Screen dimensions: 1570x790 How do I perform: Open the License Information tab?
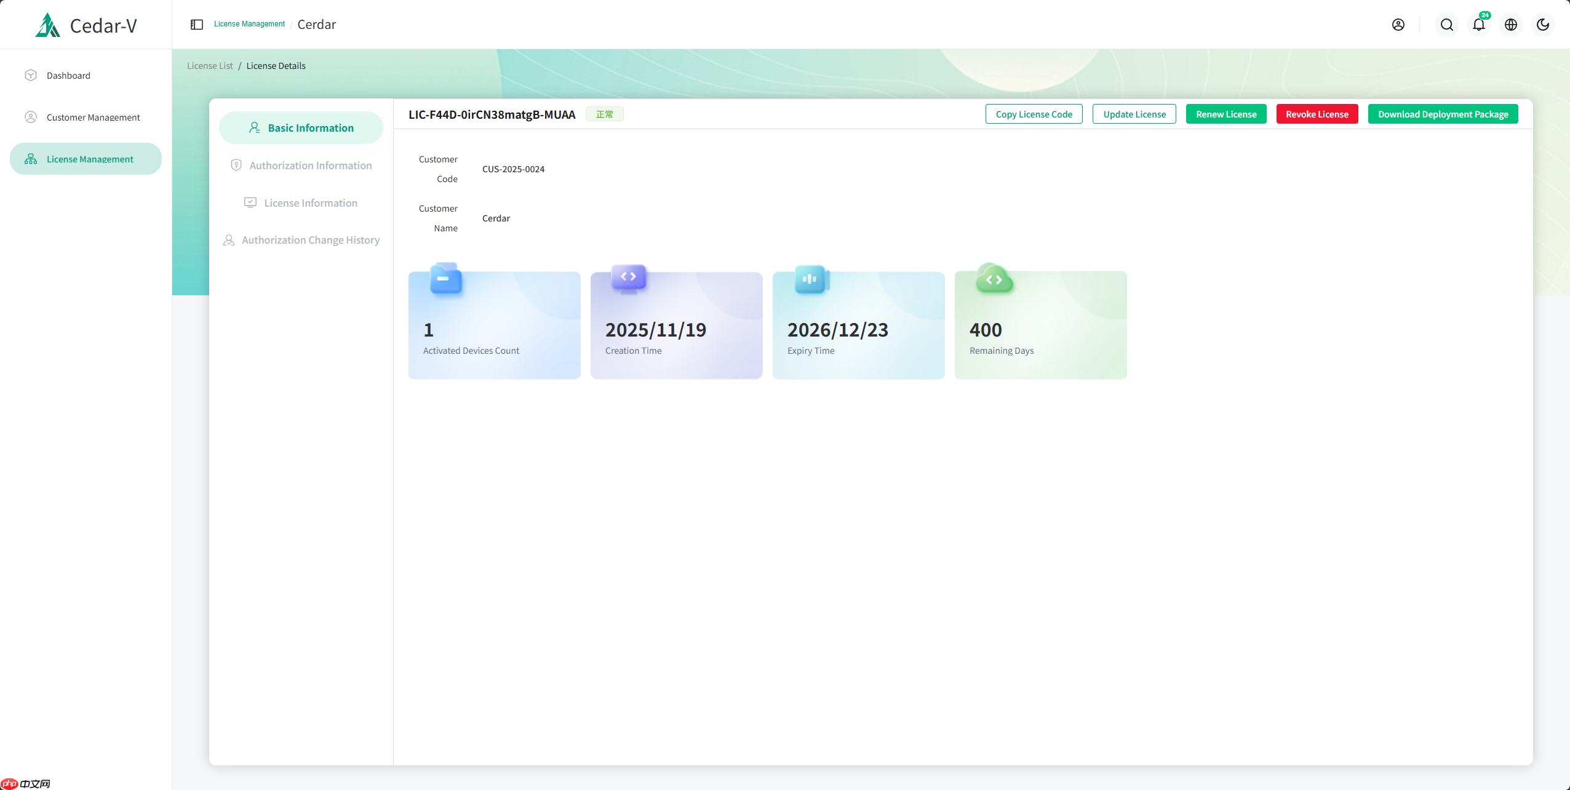tap(301, 202)
